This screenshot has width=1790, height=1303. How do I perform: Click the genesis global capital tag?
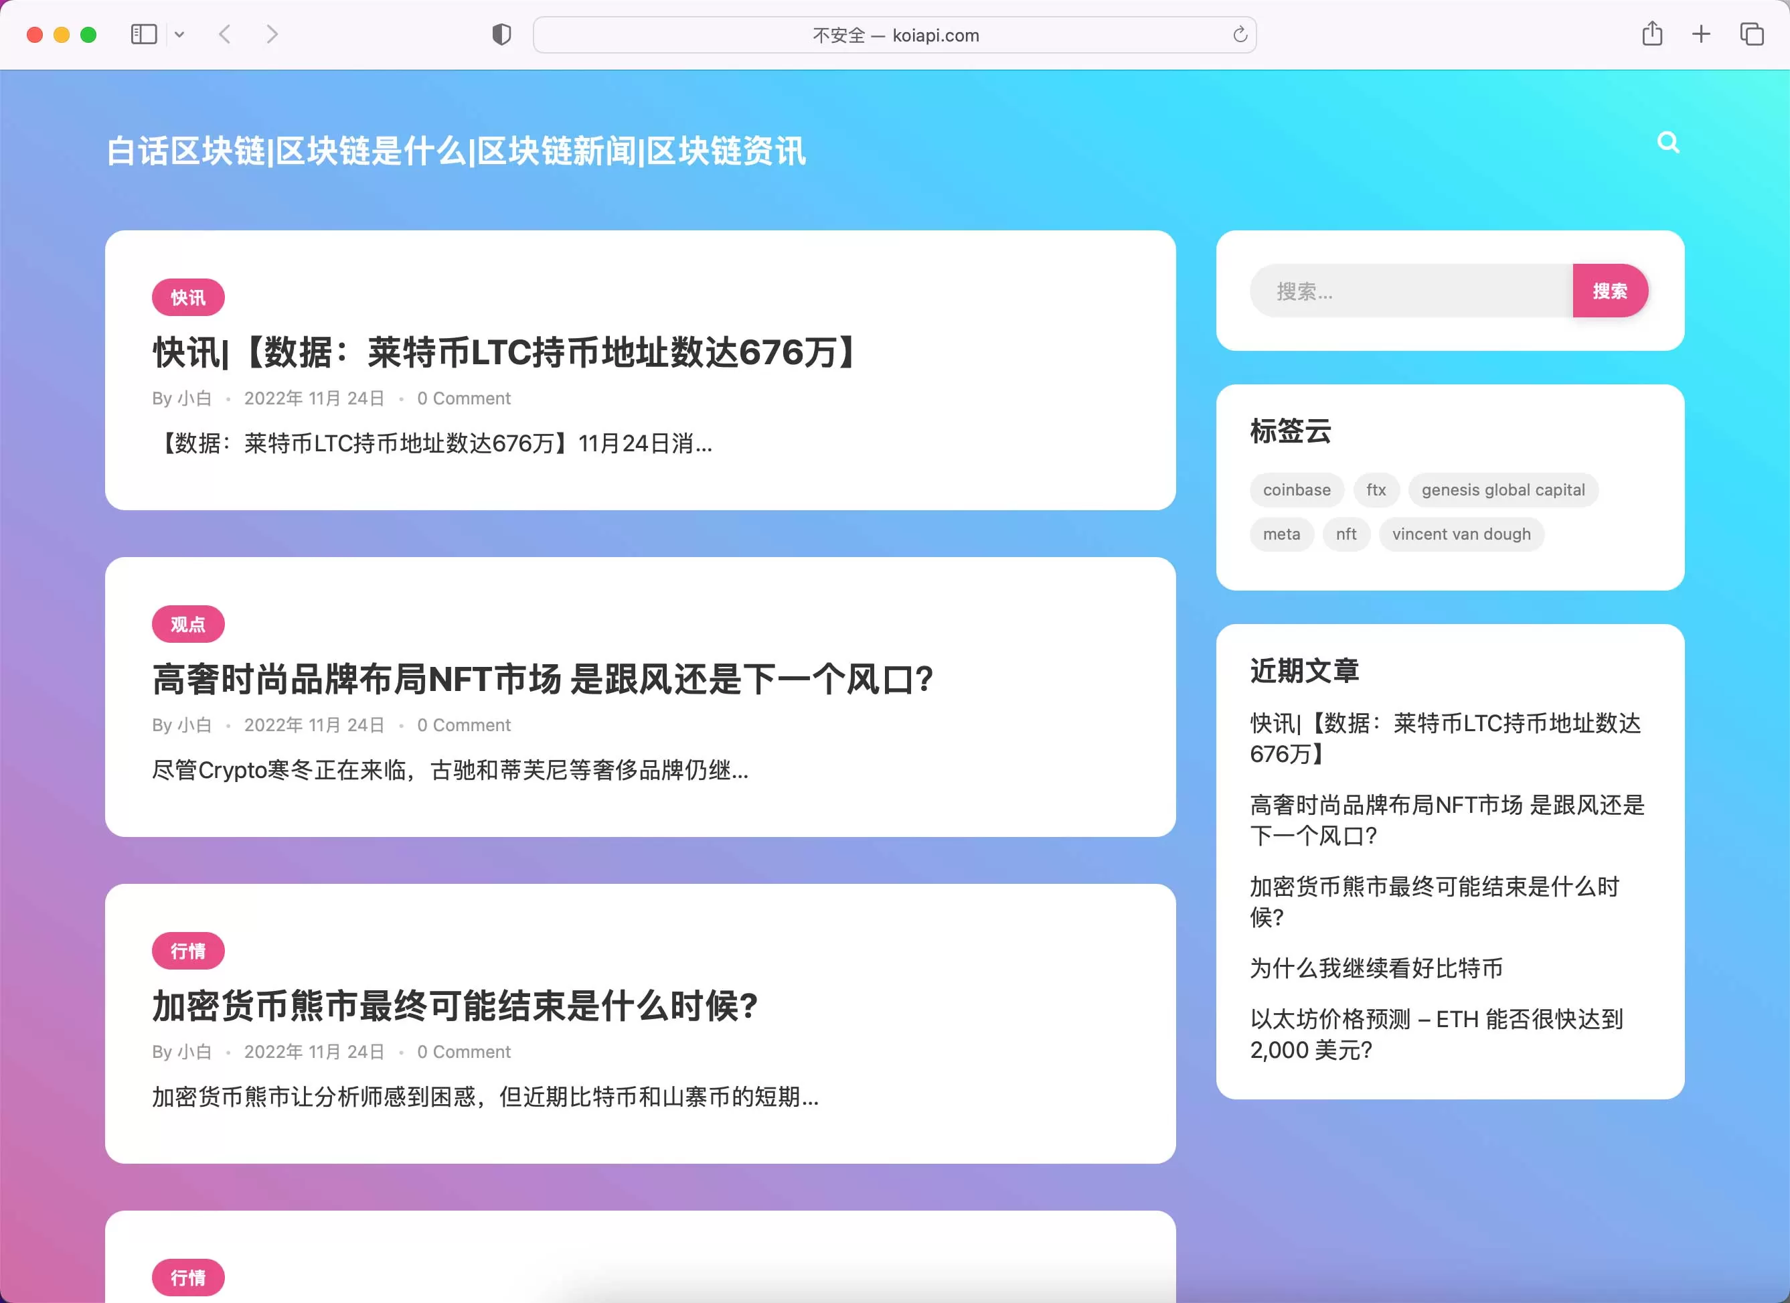[x=1503, y=490]
